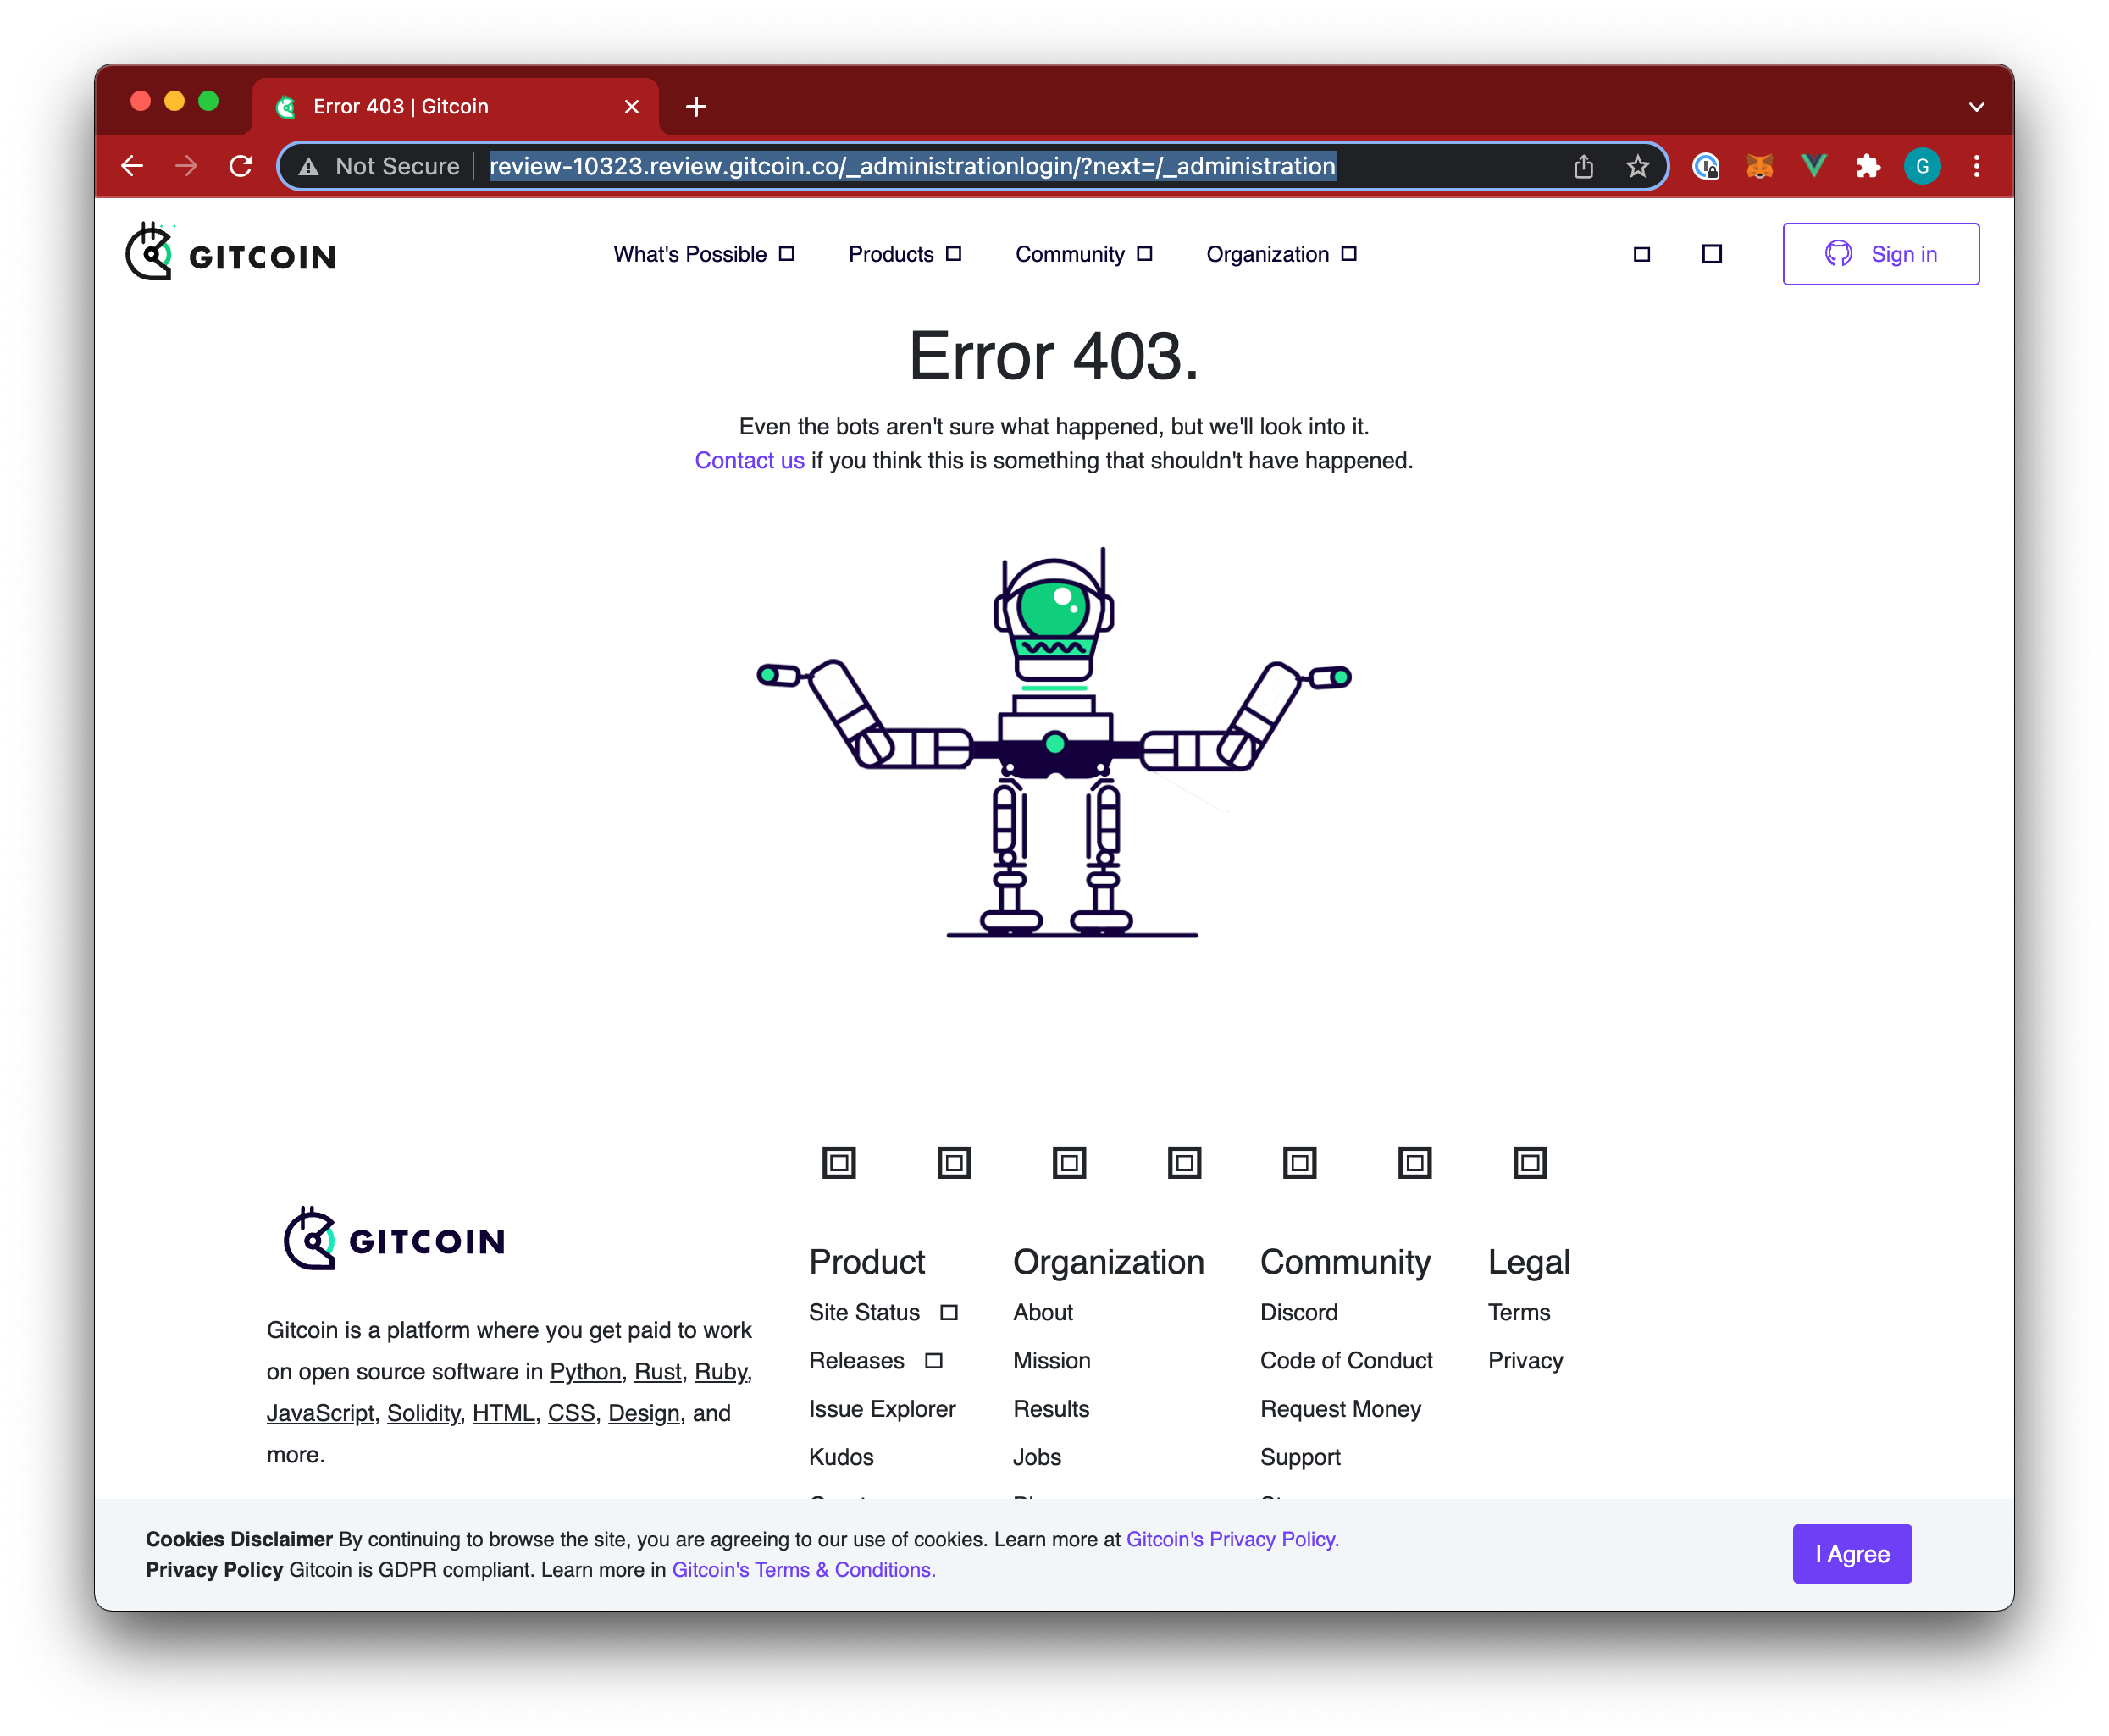
Task: Read the Code of Conduct
Action: click(x=1346, y=1360)
